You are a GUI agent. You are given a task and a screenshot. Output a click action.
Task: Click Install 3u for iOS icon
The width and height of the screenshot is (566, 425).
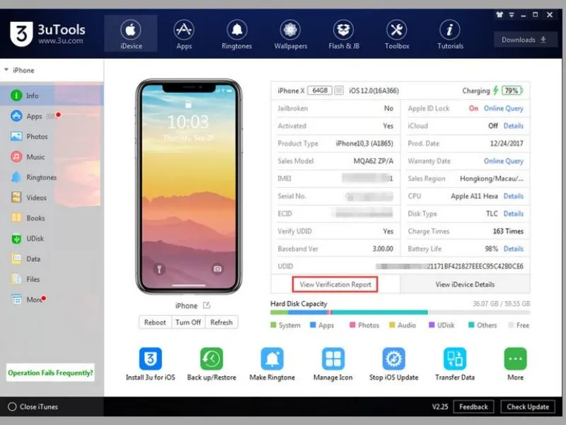click(x=150, y=358)
